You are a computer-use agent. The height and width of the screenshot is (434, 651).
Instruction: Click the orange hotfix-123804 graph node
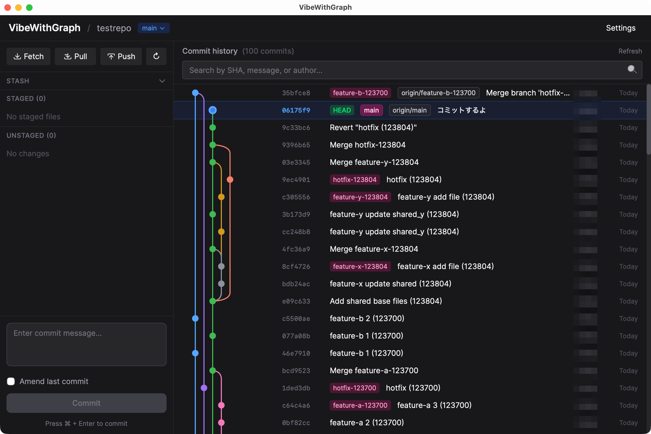(x=230, y=180)
